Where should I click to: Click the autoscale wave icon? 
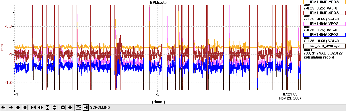79,108
